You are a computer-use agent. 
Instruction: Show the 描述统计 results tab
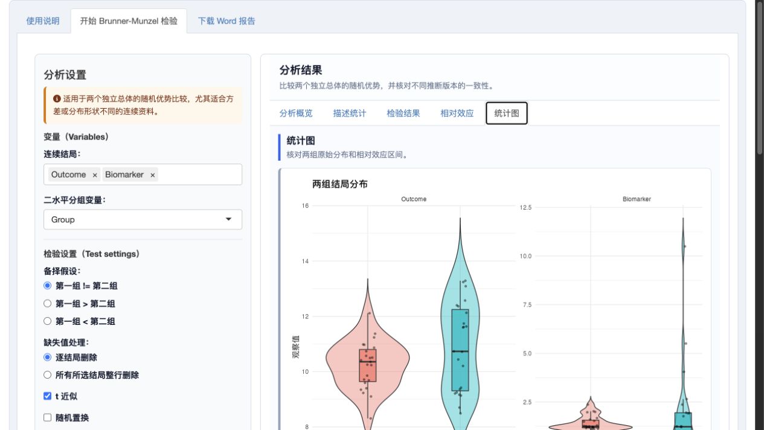350,113
